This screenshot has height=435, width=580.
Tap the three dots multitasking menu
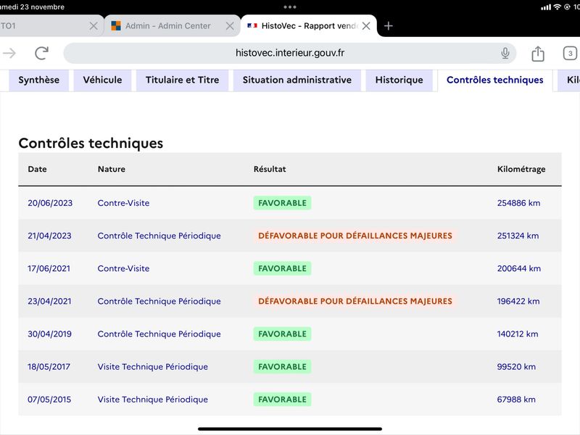pos(289,7)
